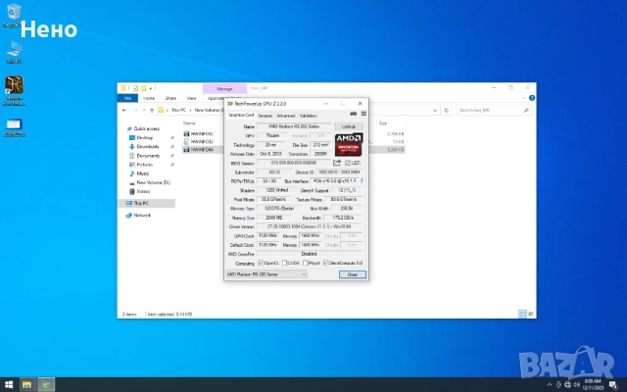627x392 pixels.
Task: Open the GPU-Z hamburger menu icon
Action: 363,115
